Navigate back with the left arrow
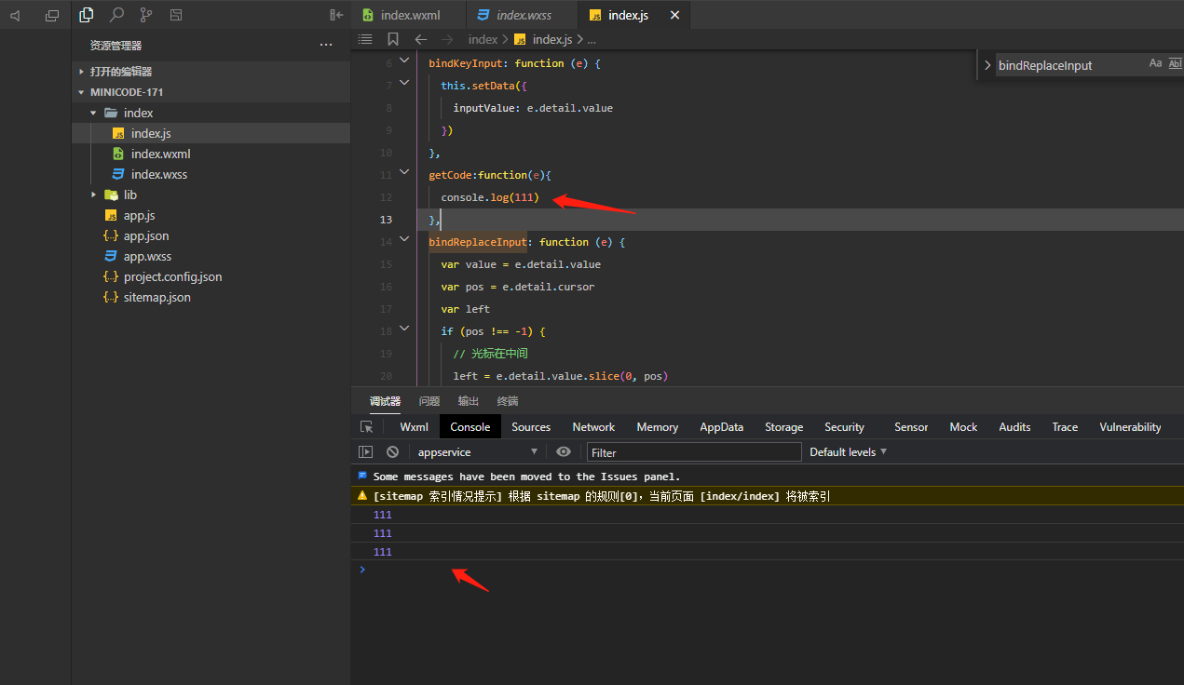 pyautogui.click(x=421, y=39)
